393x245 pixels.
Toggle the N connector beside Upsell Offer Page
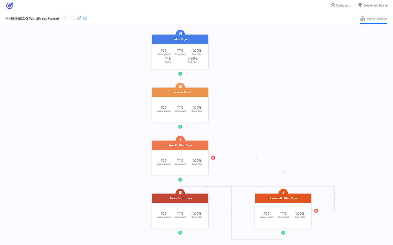pyautogui.click(x=213, y=157)
